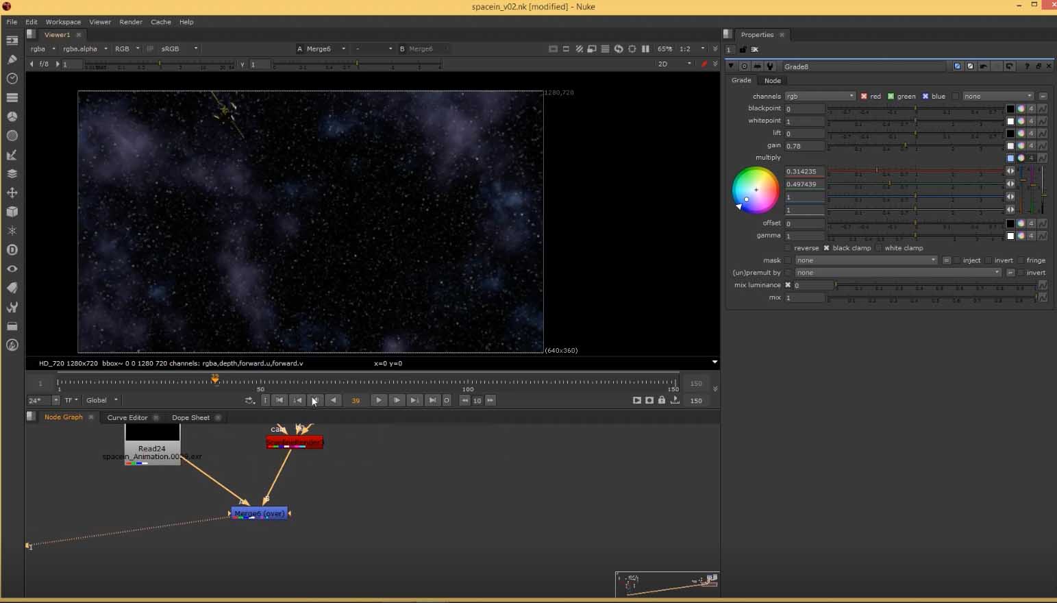Viewport: 1057px width, 603px height.
Task: Disable the red channel checkbox
Action: (864, 97)
